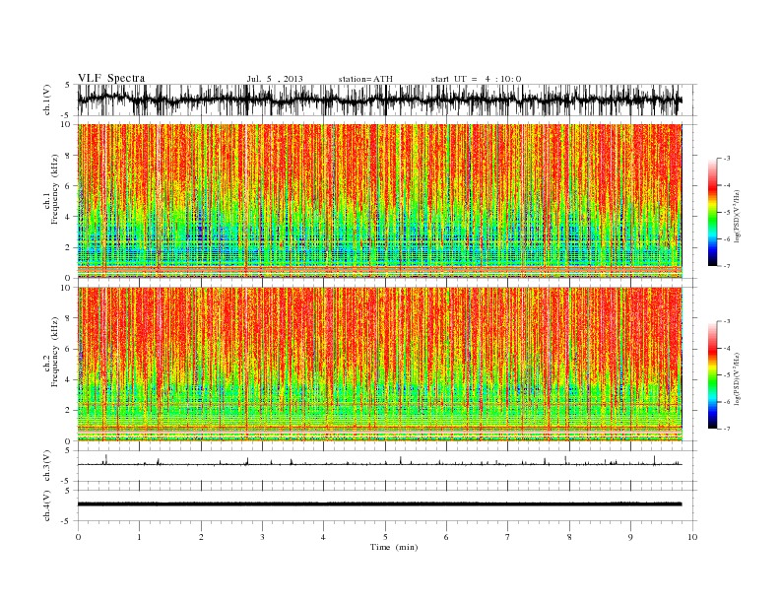Click the "-7" tick on the ch.1 colorbar

[x=727, y=266]
